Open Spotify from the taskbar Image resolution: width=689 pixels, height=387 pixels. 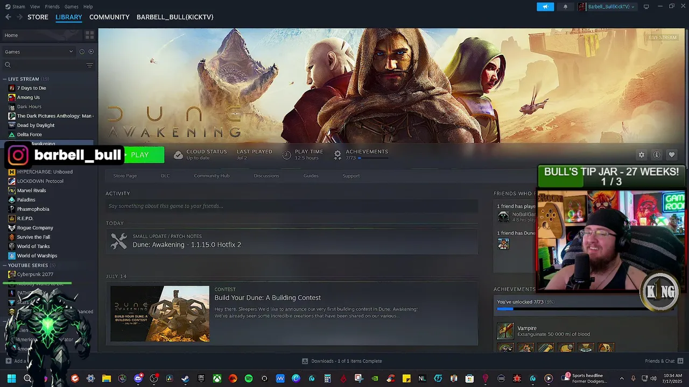[248, 378]
